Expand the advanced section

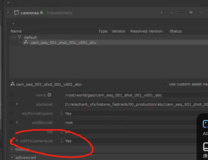click(x=12, y=157)
